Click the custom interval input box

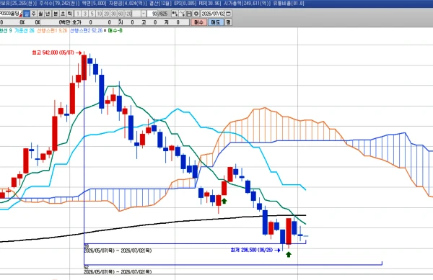click(x=136, y=14)
